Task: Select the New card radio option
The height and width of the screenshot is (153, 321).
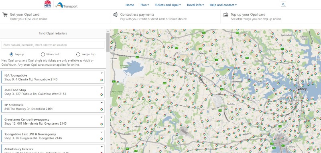Action: pos(43,54)
